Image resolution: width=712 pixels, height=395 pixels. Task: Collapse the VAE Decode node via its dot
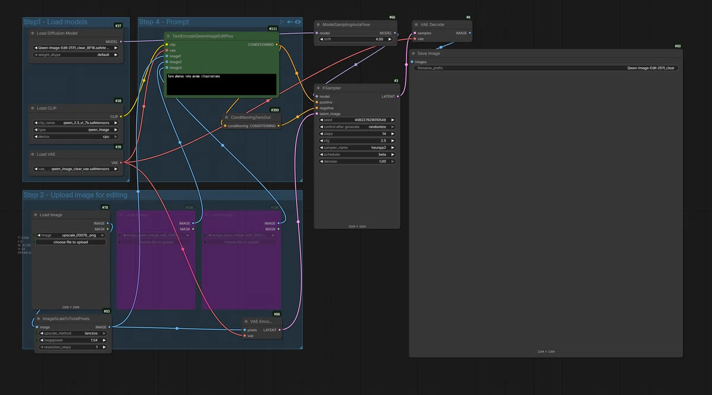coord(416,25)
